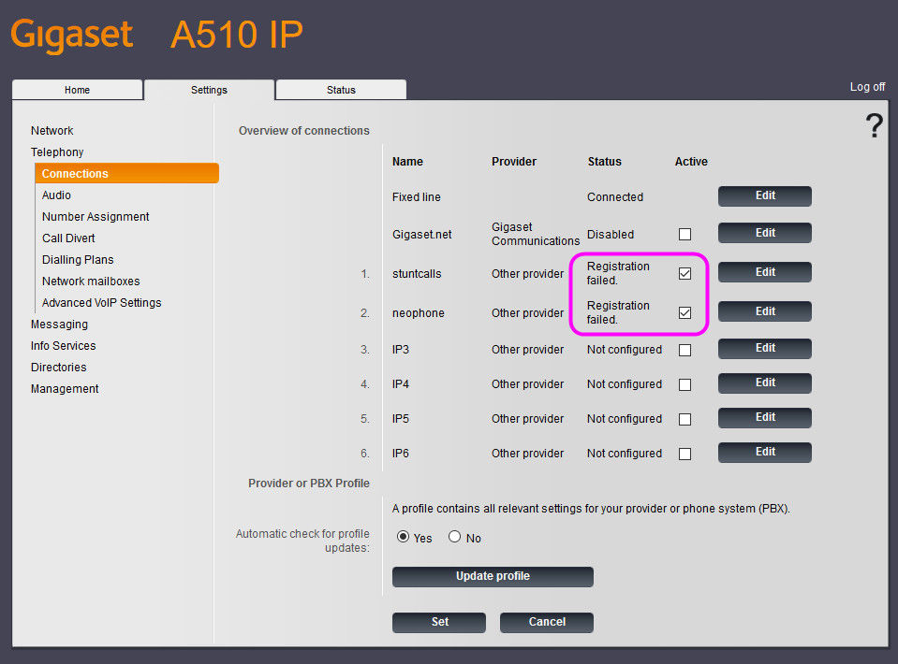This screenshot has height=664, width=898.
Task: Go to Number Assignment
Action: coord(96,217)
